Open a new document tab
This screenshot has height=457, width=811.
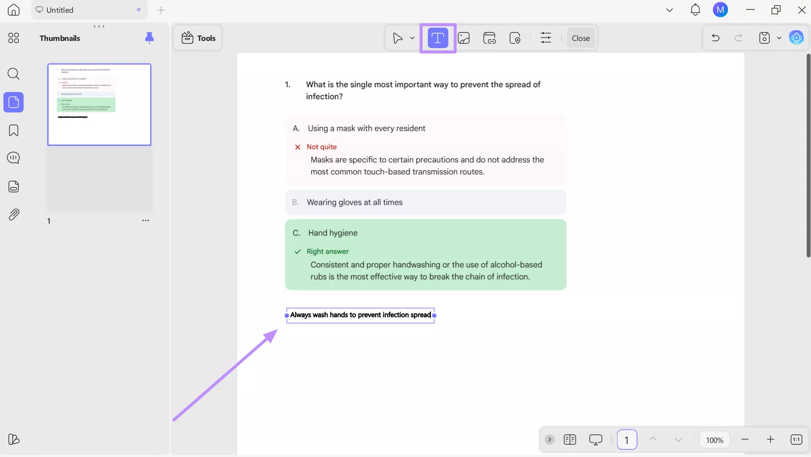pos(161,10)
